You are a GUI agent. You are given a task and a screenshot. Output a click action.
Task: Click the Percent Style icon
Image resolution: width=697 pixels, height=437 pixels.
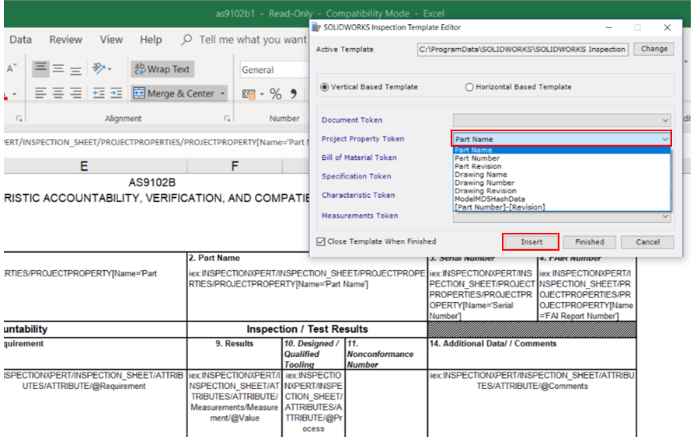[x=276, y=94]
